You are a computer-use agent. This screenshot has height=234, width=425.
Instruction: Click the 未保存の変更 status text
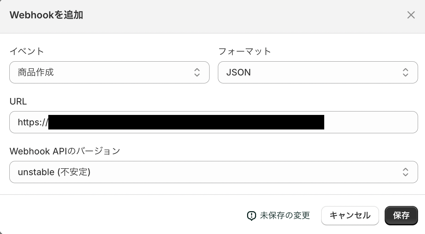(285, 216)
